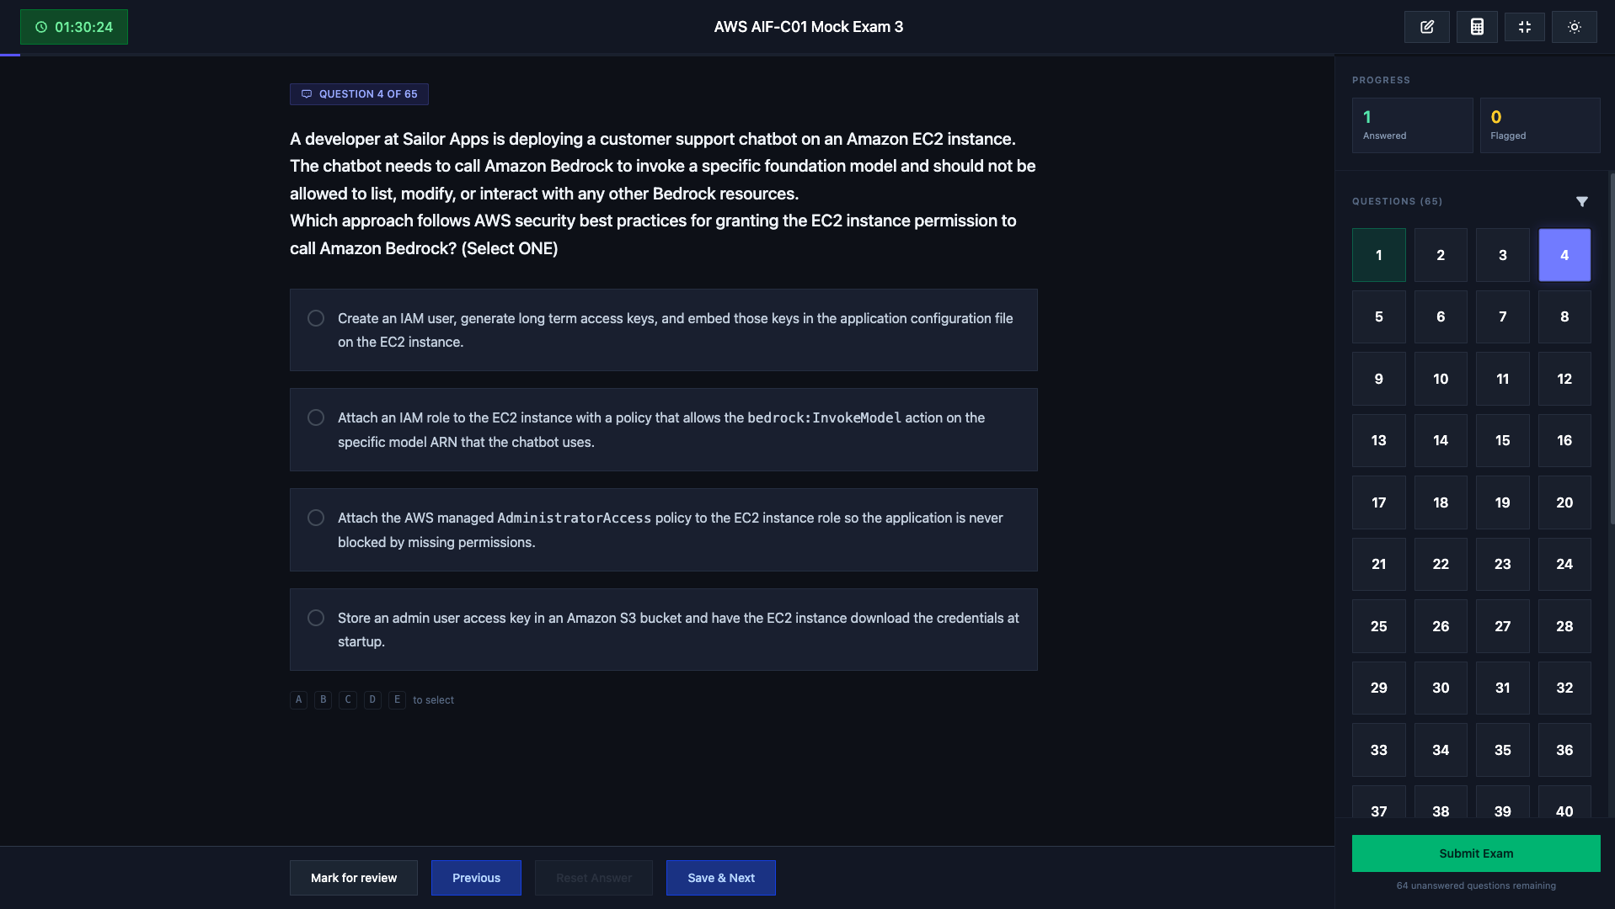Click the Answered count card
The height and width of the screenshot is (909, 1615).
coord(1412,125)
